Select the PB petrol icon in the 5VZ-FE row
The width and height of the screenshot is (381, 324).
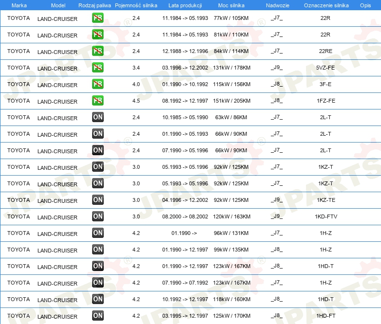click(x=98, y=68)
